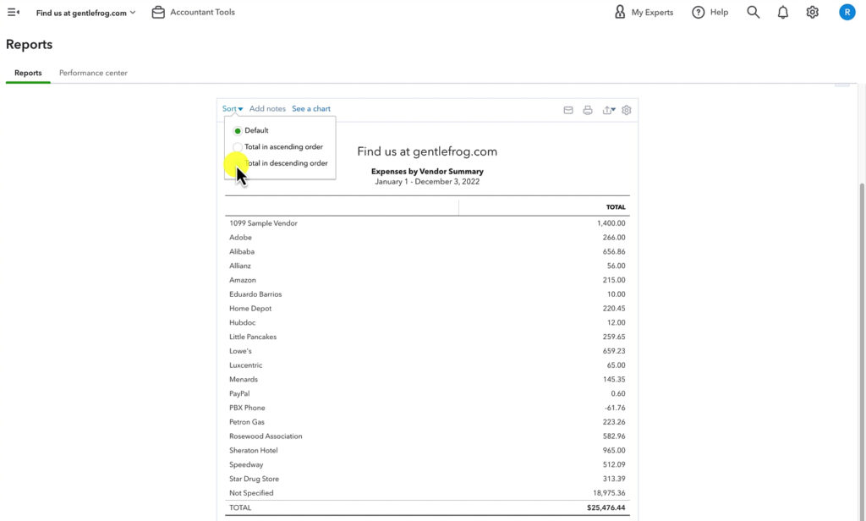This screenshot has height=521, width=866.
Task: Select Total in ascending order
Action: 284,146
